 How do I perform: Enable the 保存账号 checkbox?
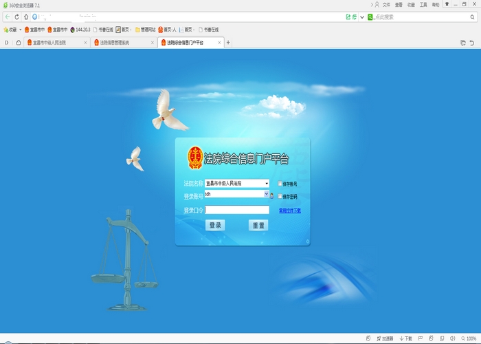[280, 184]
